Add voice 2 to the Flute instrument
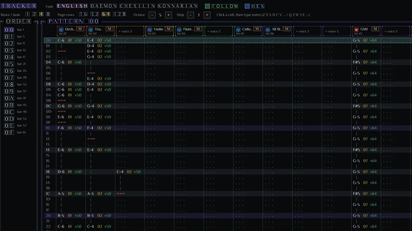The width and height of the screenshot is (412, 231). (x=219, y=31)
